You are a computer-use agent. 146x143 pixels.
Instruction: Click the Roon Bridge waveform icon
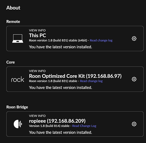18,124
